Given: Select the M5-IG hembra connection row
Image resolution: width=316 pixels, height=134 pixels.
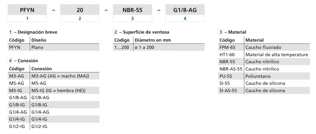Looking at the screenshot, I should (53, 90).
